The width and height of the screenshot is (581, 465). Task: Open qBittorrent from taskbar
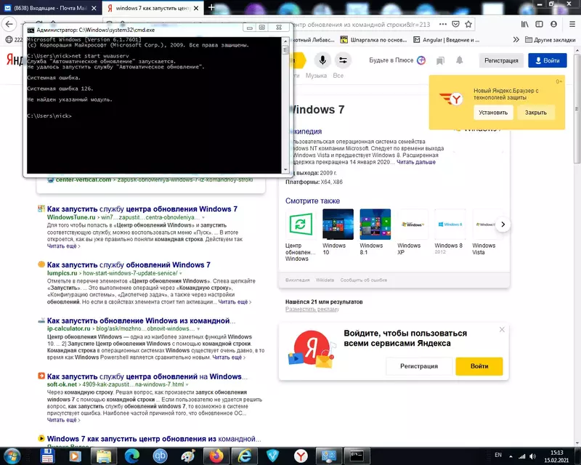(x=160, y=456)
